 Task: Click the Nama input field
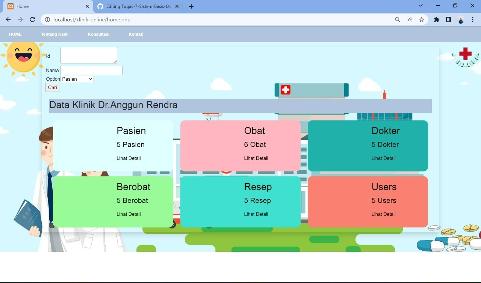coord(91,70)
